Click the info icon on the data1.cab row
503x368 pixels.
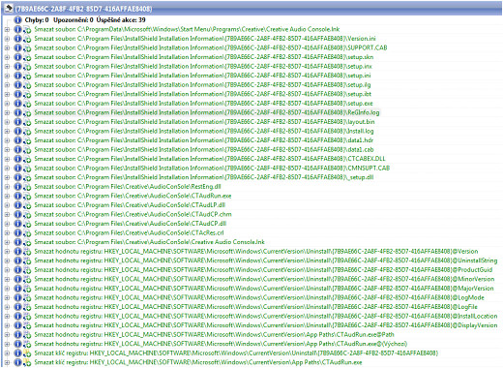(17, 150)
